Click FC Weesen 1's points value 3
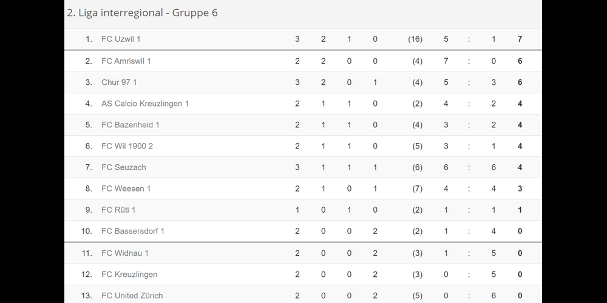The image size is (607, 303). 520,188
